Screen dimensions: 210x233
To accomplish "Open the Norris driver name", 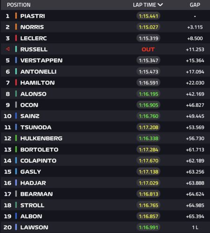I will tap(32, 27).
